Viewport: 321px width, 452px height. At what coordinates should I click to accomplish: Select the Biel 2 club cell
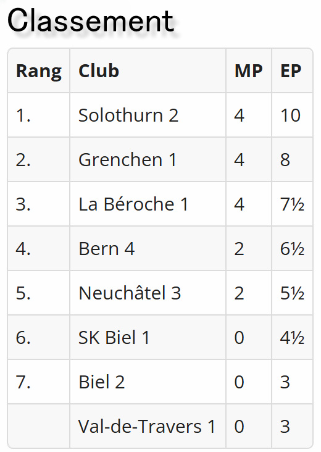click(x=148, y=382)
